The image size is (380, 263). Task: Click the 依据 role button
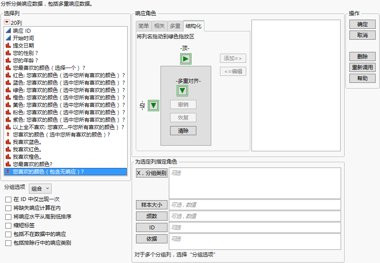click(x=152, y=239)
